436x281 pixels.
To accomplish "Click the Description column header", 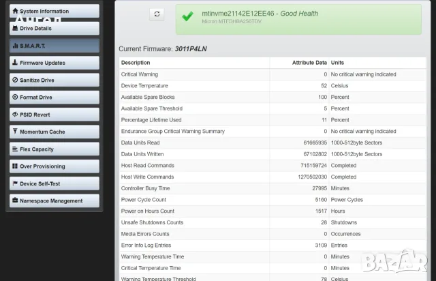I will click(136, 63).
